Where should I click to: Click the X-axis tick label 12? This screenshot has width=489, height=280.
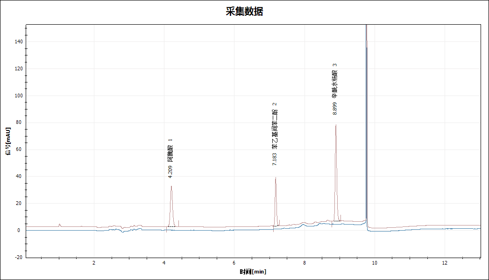[445, 263]
